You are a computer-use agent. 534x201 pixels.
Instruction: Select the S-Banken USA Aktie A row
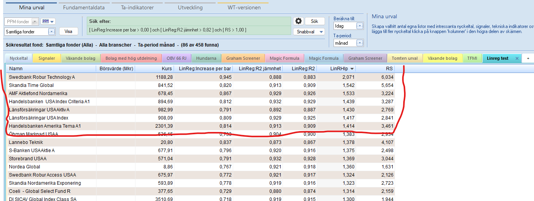click(x=201, y=151)
